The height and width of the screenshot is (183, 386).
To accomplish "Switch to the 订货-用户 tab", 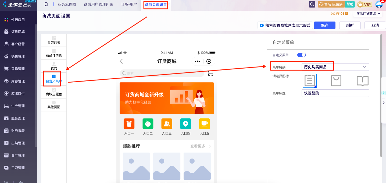I will [129, 4].
